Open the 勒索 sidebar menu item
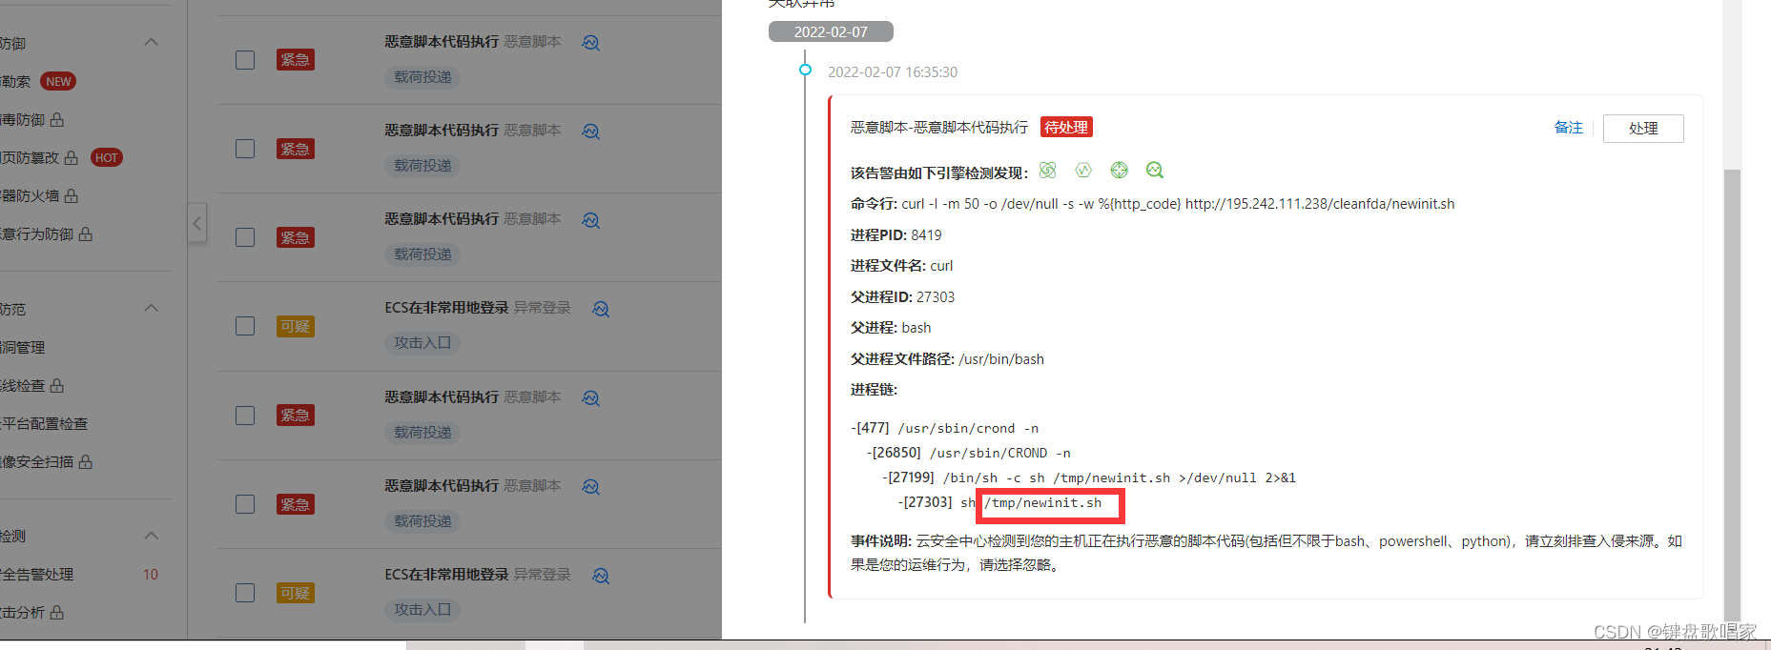1771x650 pixels. click(15, 82)
